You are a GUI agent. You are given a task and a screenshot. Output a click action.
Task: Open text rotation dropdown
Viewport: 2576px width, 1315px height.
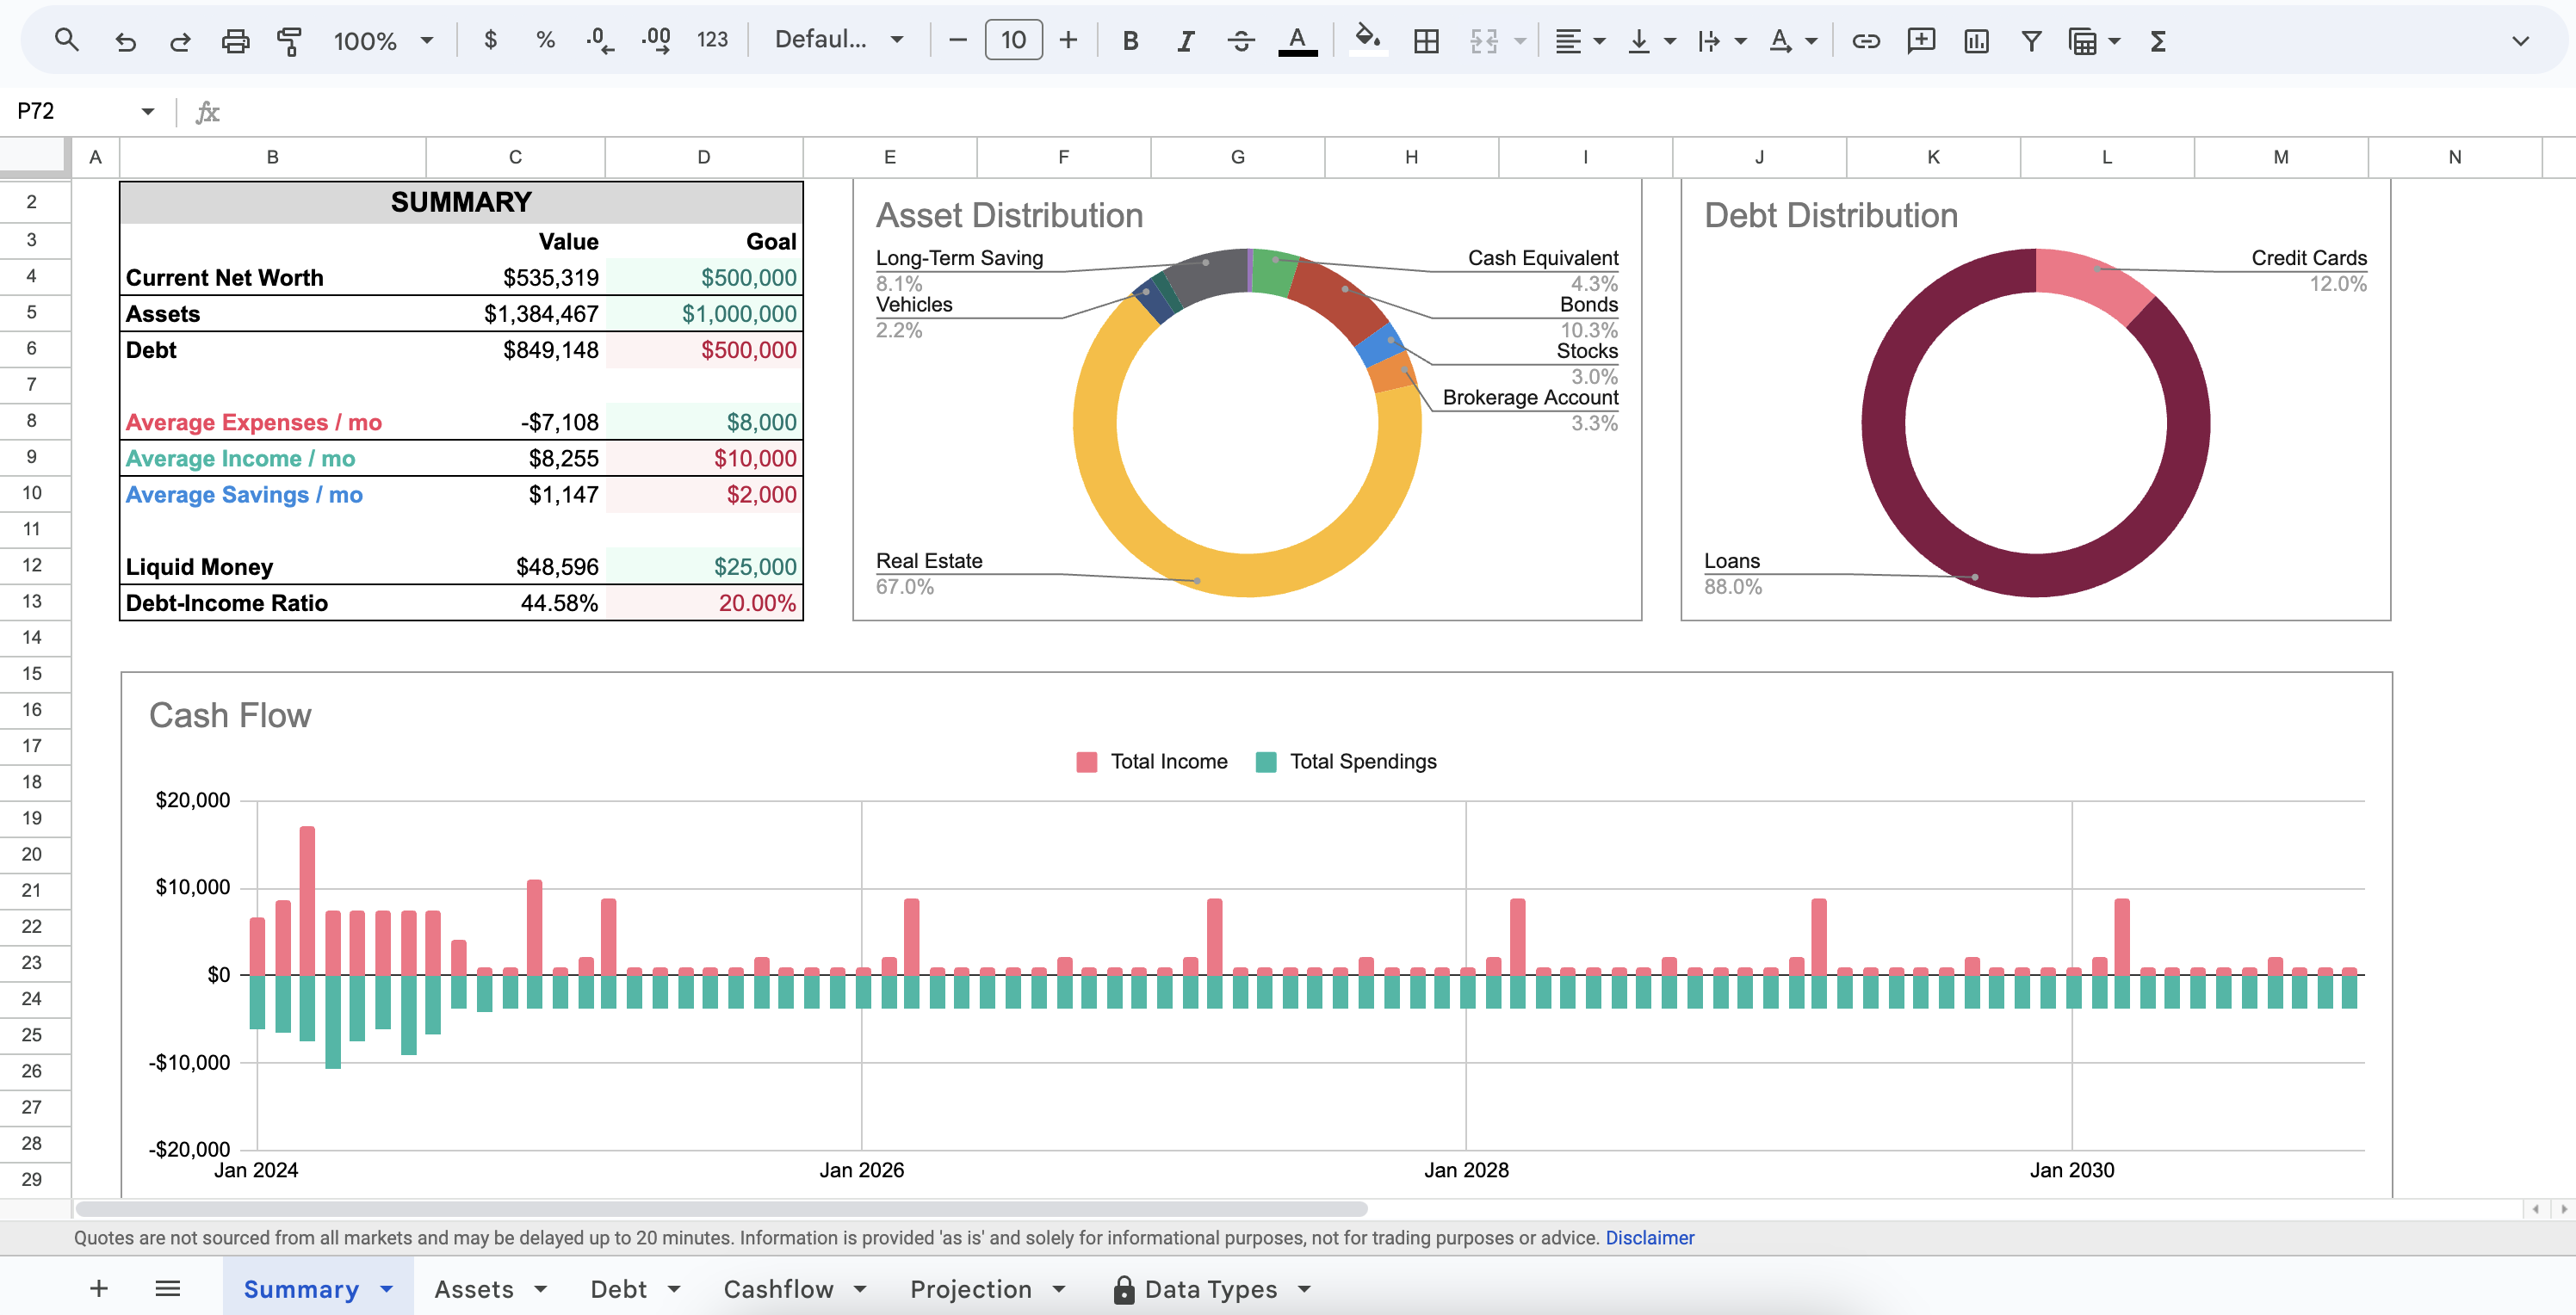click(1792, 41)
